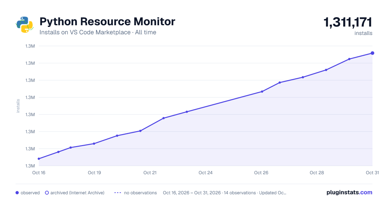Click the 'observed' legend label
The width and height of the screenshot is (388, 204).
coord(30,193)
